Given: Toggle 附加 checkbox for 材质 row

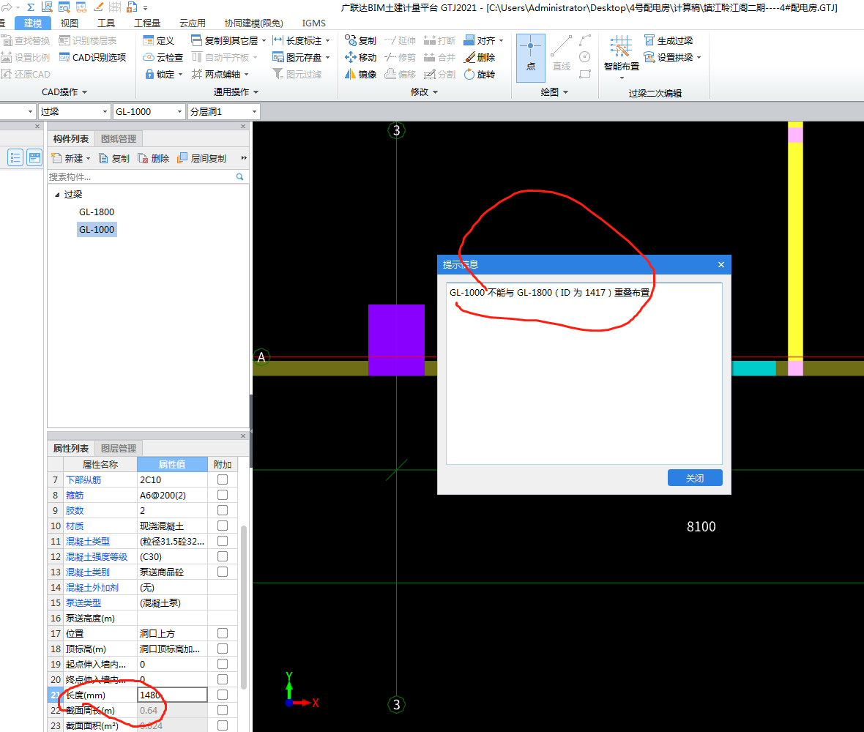Looking at the screenshot, I should tap(223, 526).
